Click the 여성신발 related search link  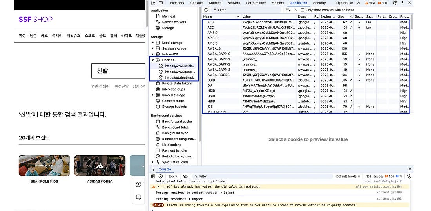121,86
